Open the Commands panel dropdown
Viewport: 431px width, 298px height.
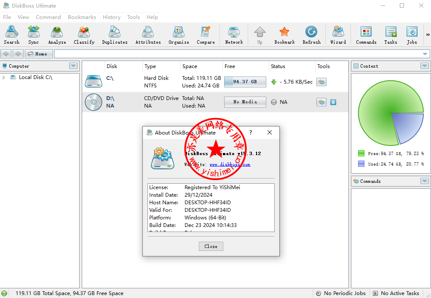[x=425, y=181]
